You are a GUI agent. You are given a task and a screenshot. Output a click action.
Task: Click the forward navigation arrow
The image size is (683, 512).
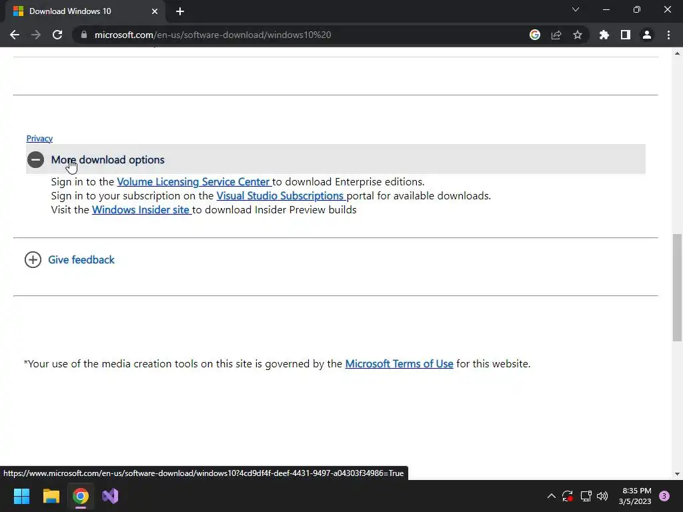click(x=36, y=35)
